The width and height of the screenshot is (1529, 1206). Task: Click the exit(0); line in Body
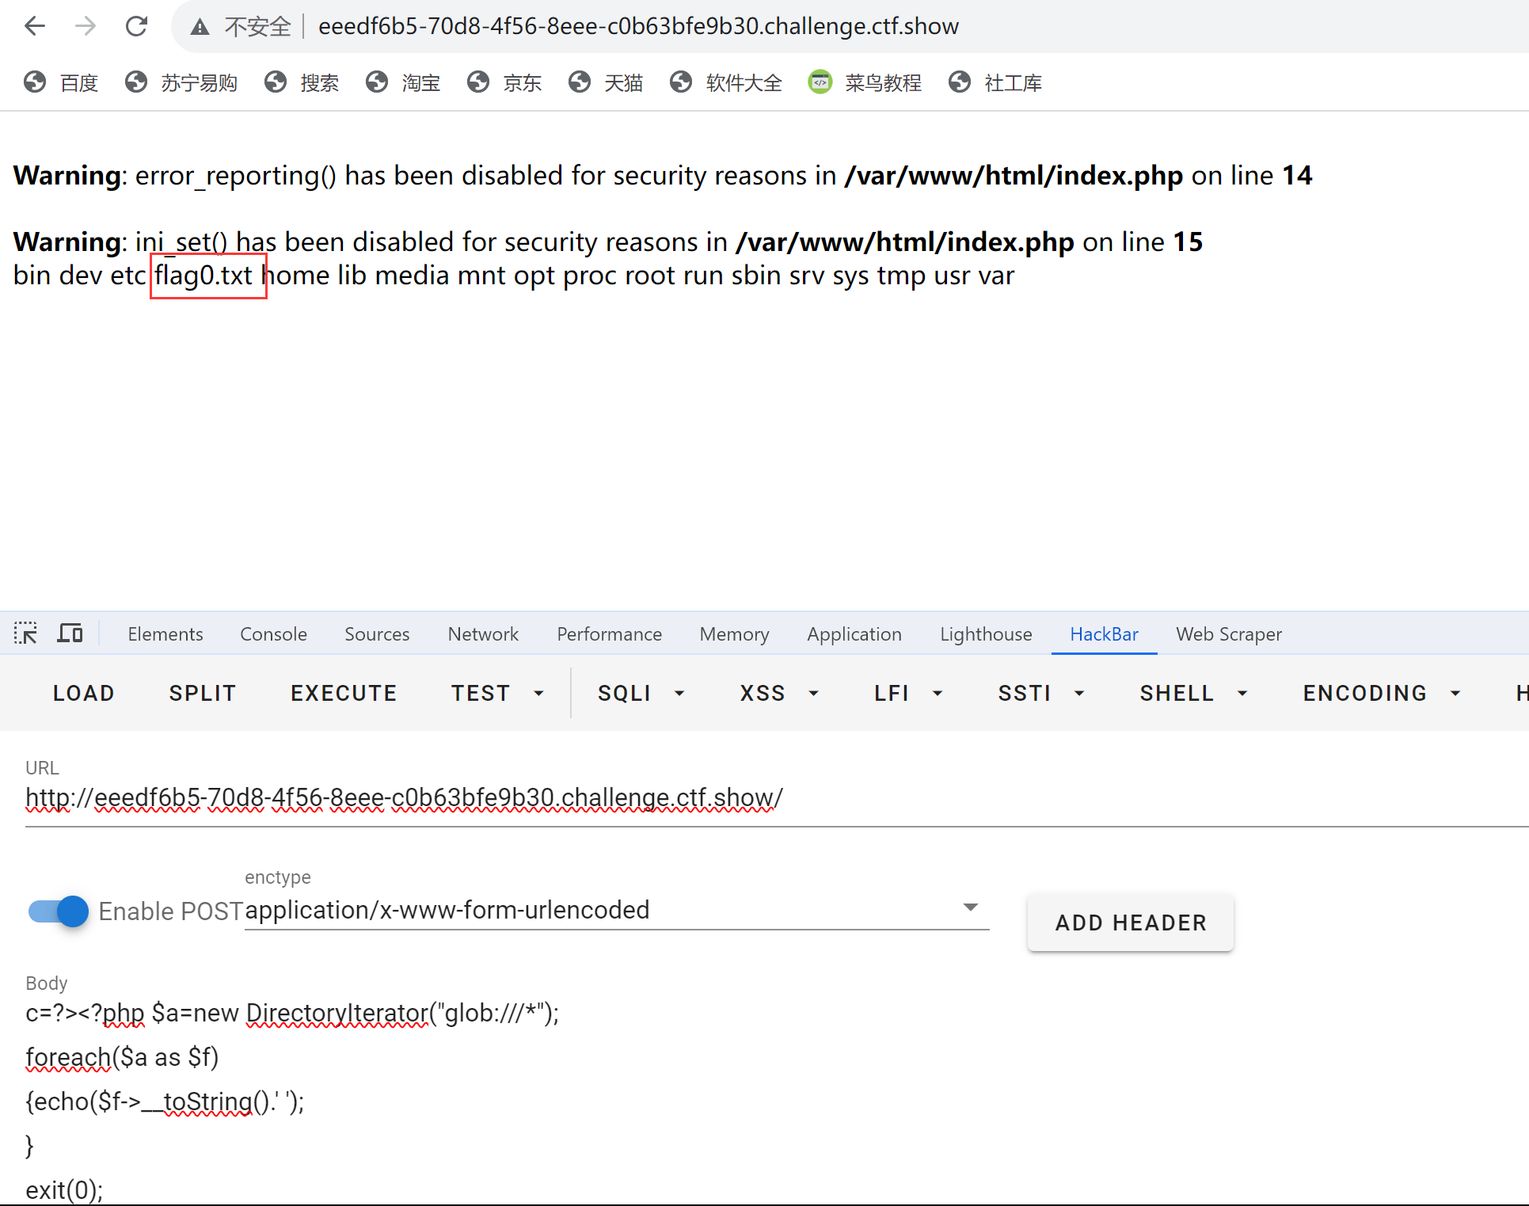point(64,1189)
